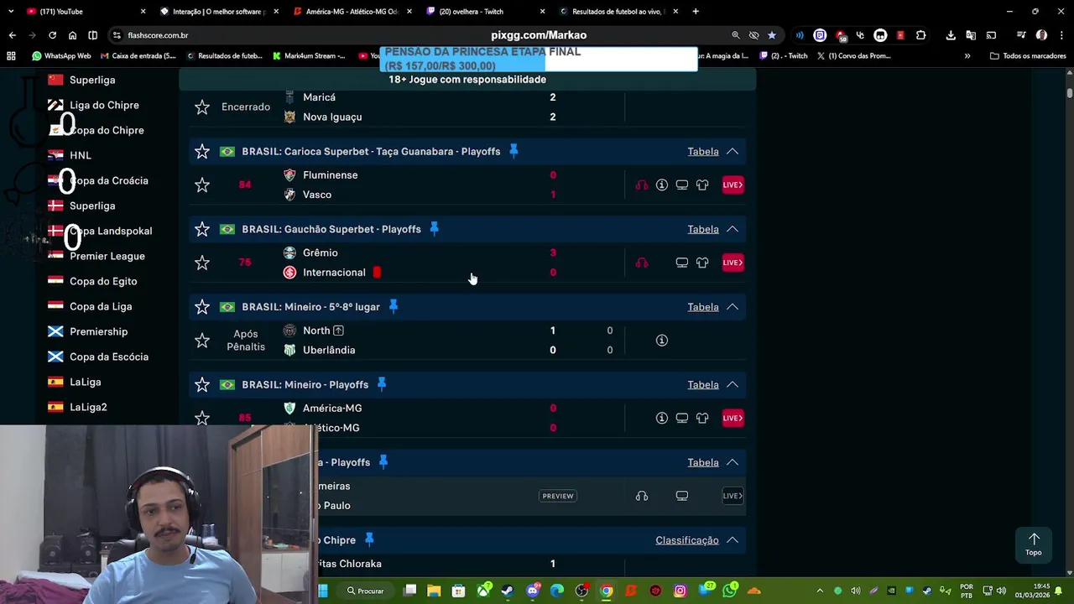The image size is (1074, 604).
Task: Select Copa do Egito in the sidebar
Action: (x=103, y=281)
